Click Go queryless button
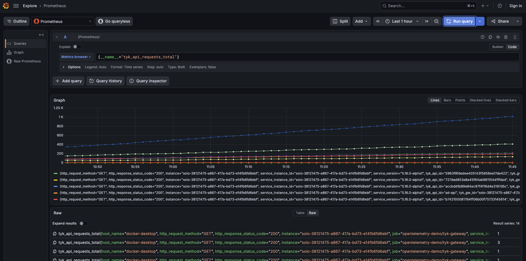Viewport: 526px width, 261px height. click(x=114, y=21)
